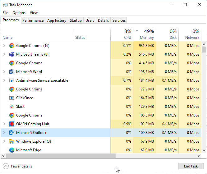Expand the Microsoft Teams (8) group
207x174 pixels.
coord(4,54)
